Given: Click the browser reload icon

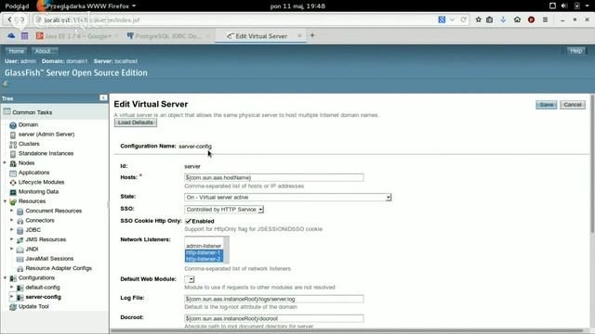Looking at the screenshot, I should coord(463,19).
